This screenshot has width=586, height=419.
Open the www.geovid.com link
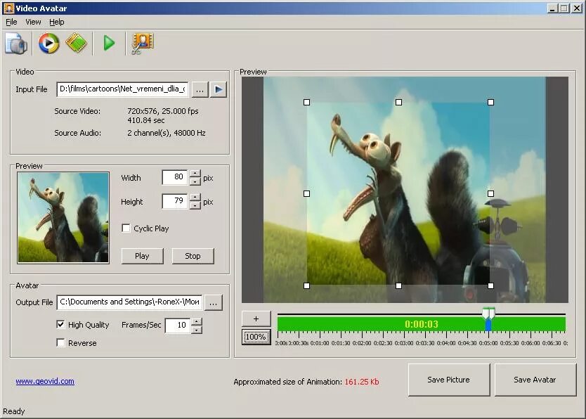pyautogui.click(x=45, y=381)
